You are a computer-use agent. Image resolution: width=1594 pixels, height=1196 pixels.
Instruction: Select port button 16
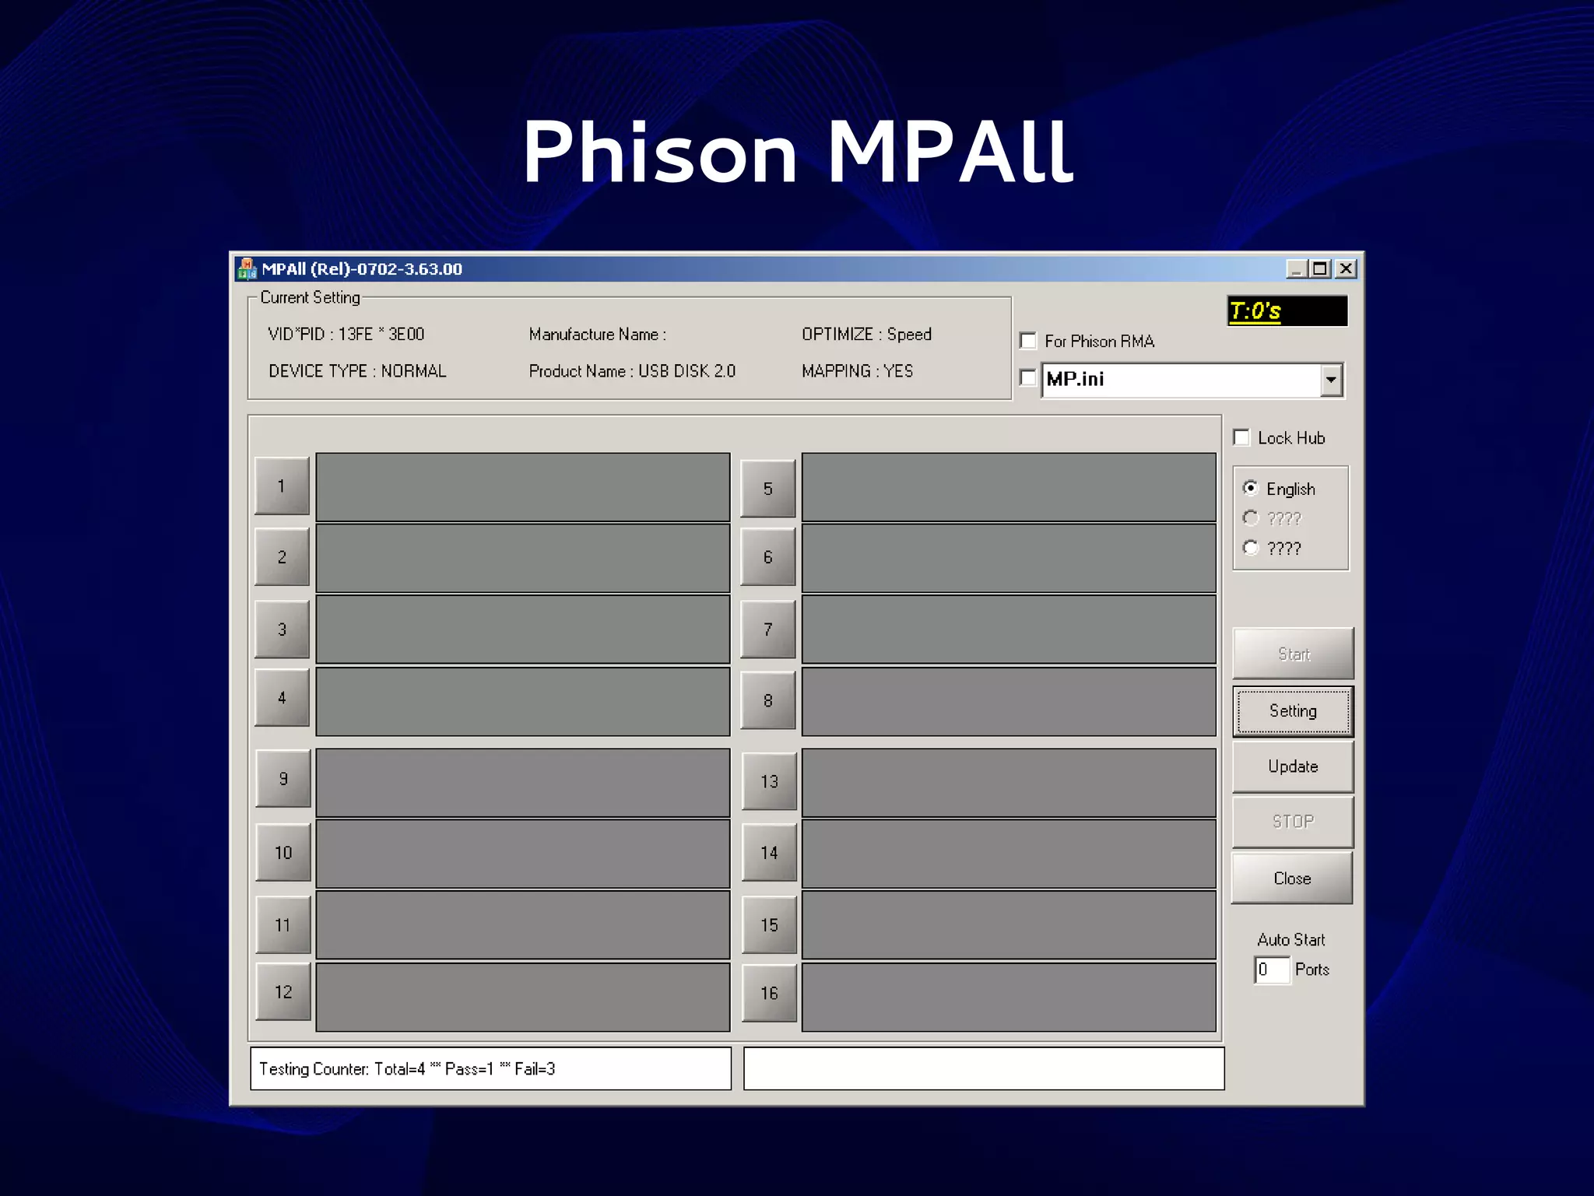[x=769, y=993]
